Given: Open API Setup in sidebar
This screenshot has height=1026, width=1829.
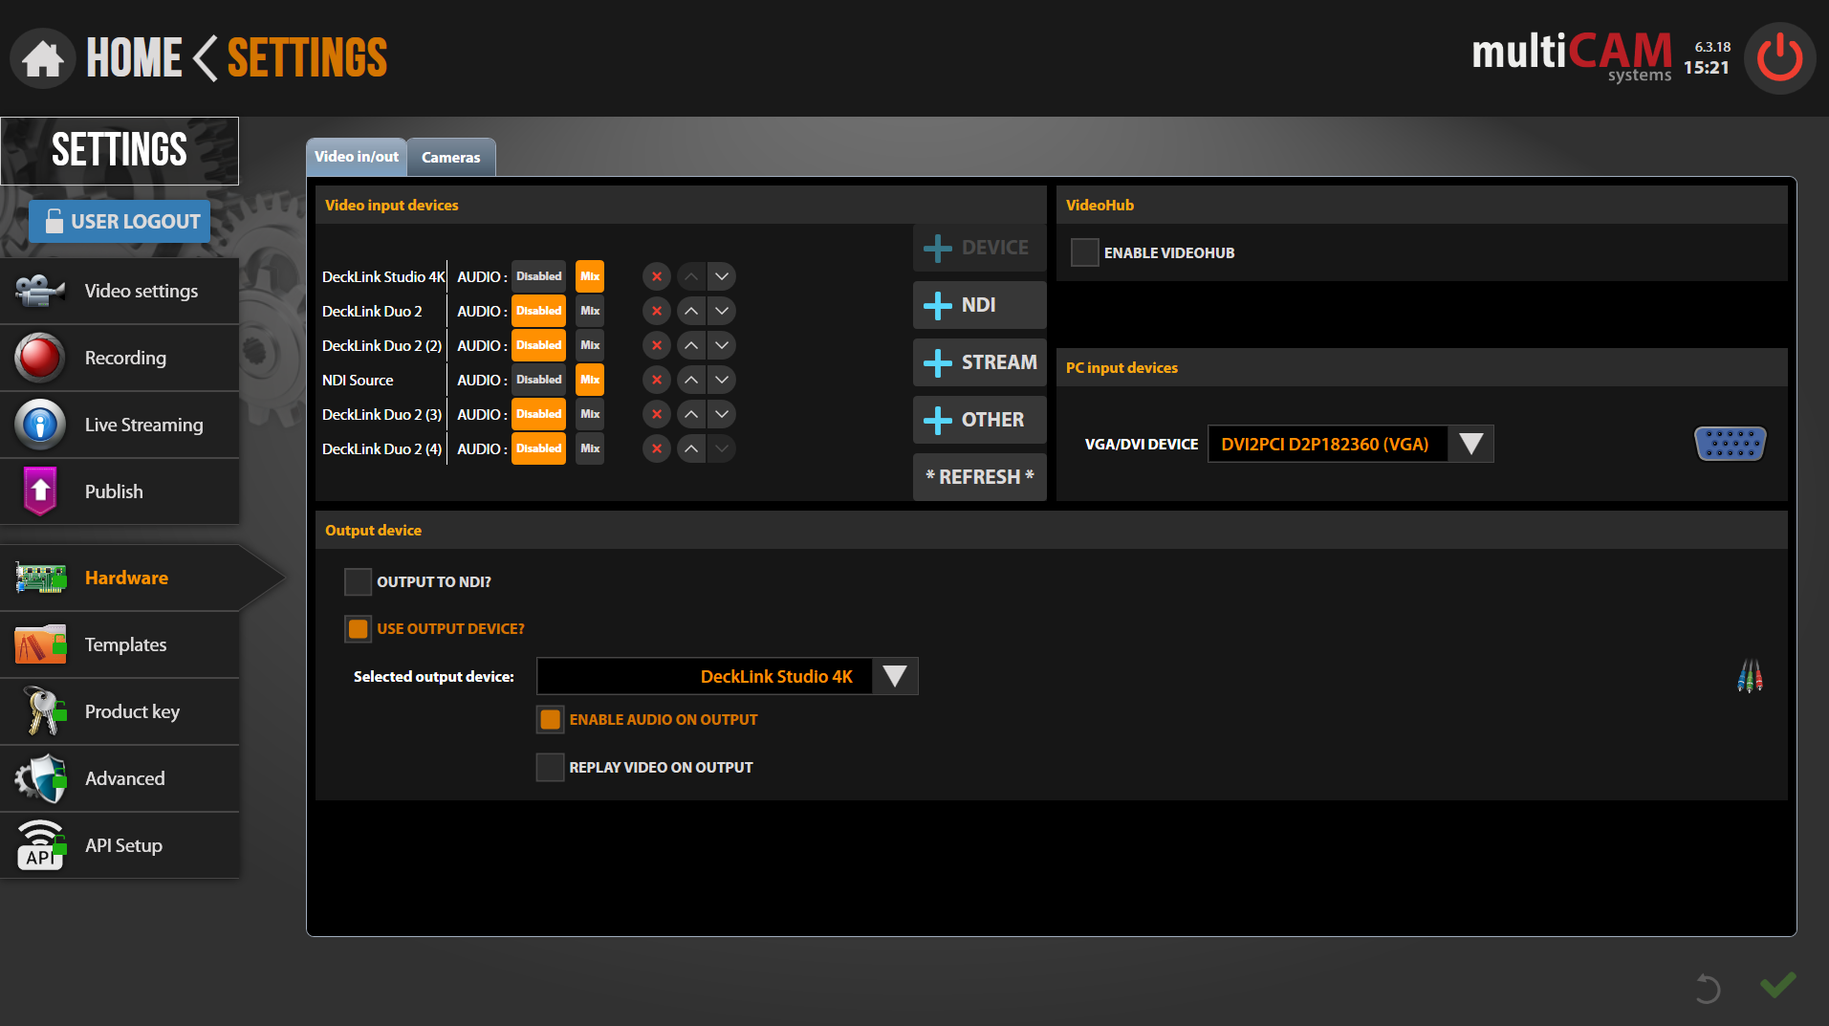Looking at the screenshot, I should click(120, 845).
